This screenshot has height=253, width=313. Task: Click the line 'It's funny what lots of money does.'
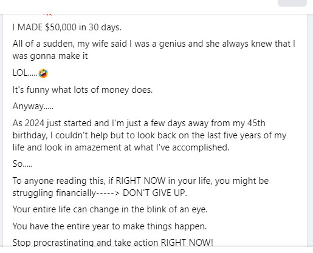(83, 90)
